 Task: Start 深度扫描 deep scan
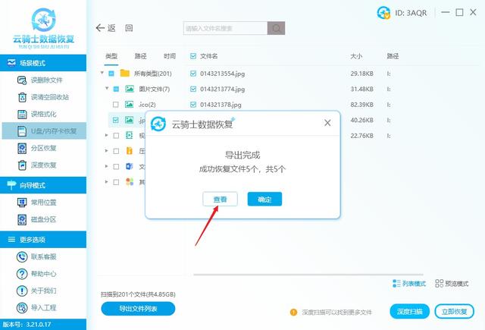tap(409, 312)
